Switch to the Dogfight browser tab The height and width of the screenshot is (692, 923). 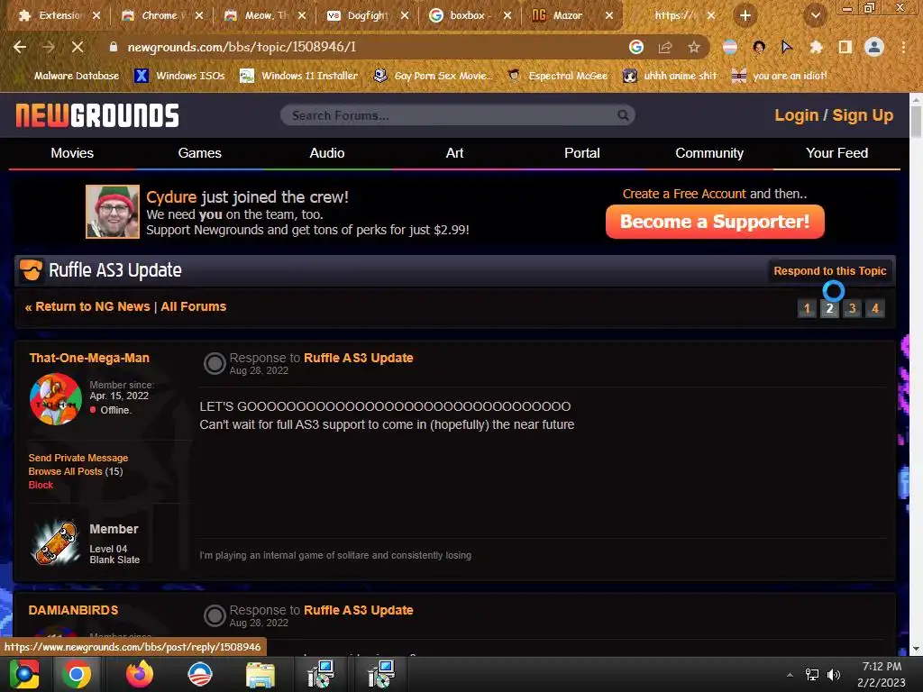pos(368,16)
